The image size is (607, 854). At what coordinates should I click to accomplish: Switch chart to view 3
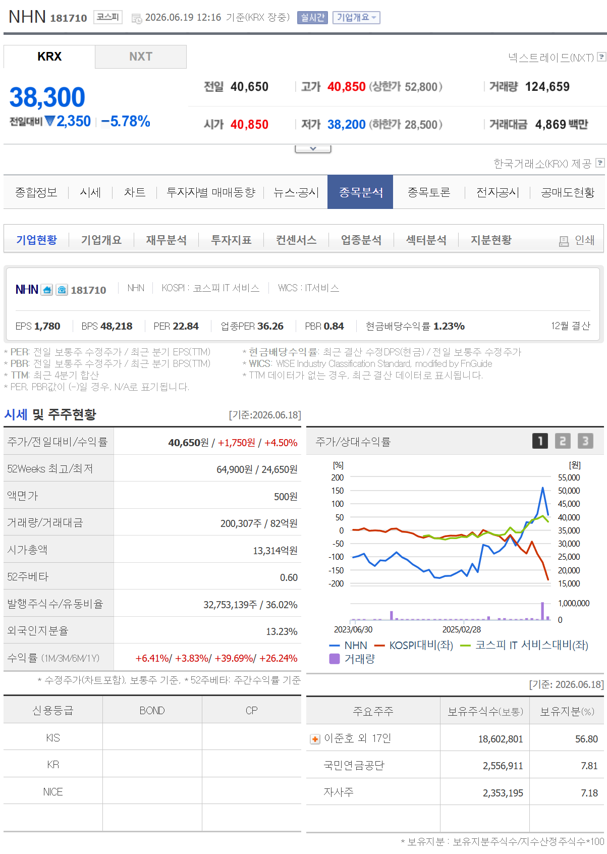[585, 441]
